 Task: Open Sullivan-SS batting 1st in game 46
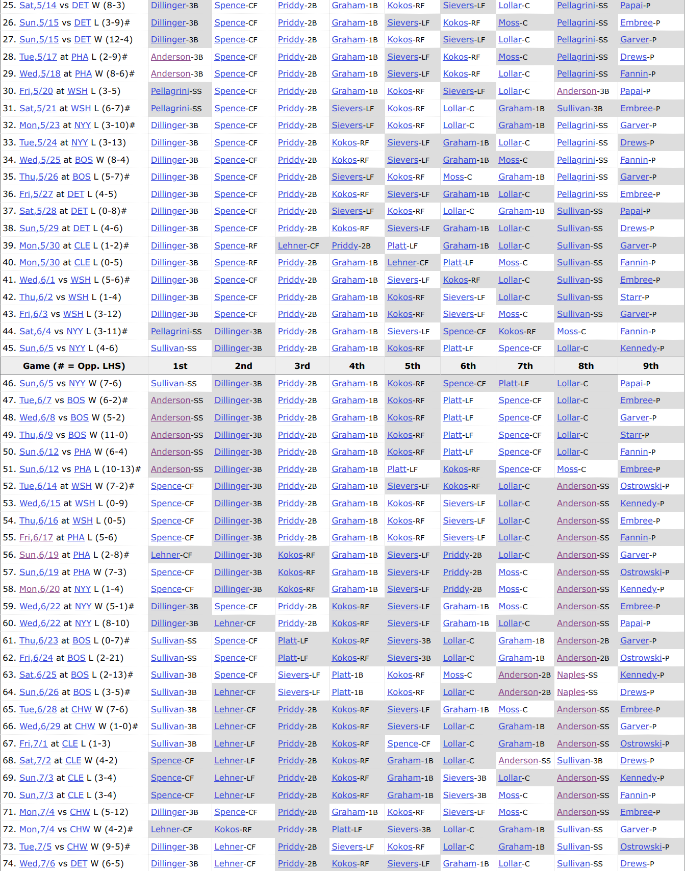(167, 384)
